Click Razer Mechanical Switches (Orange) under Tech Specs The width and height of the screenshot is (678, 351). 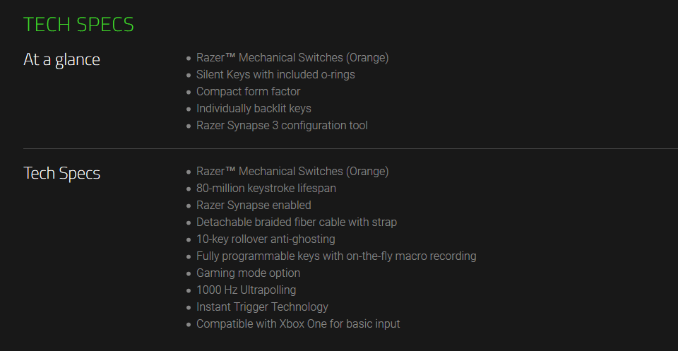pos(292,171)
